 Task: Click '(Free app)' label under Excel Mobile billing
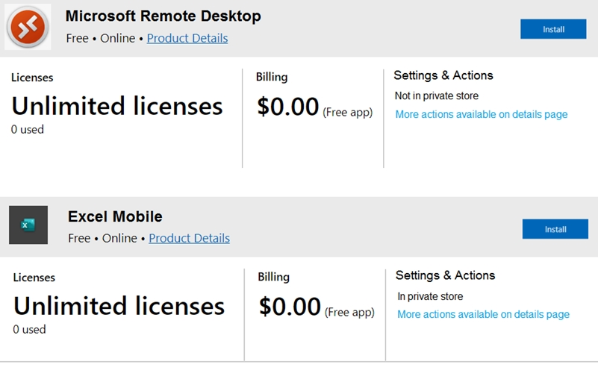click(x=349, y=313)
